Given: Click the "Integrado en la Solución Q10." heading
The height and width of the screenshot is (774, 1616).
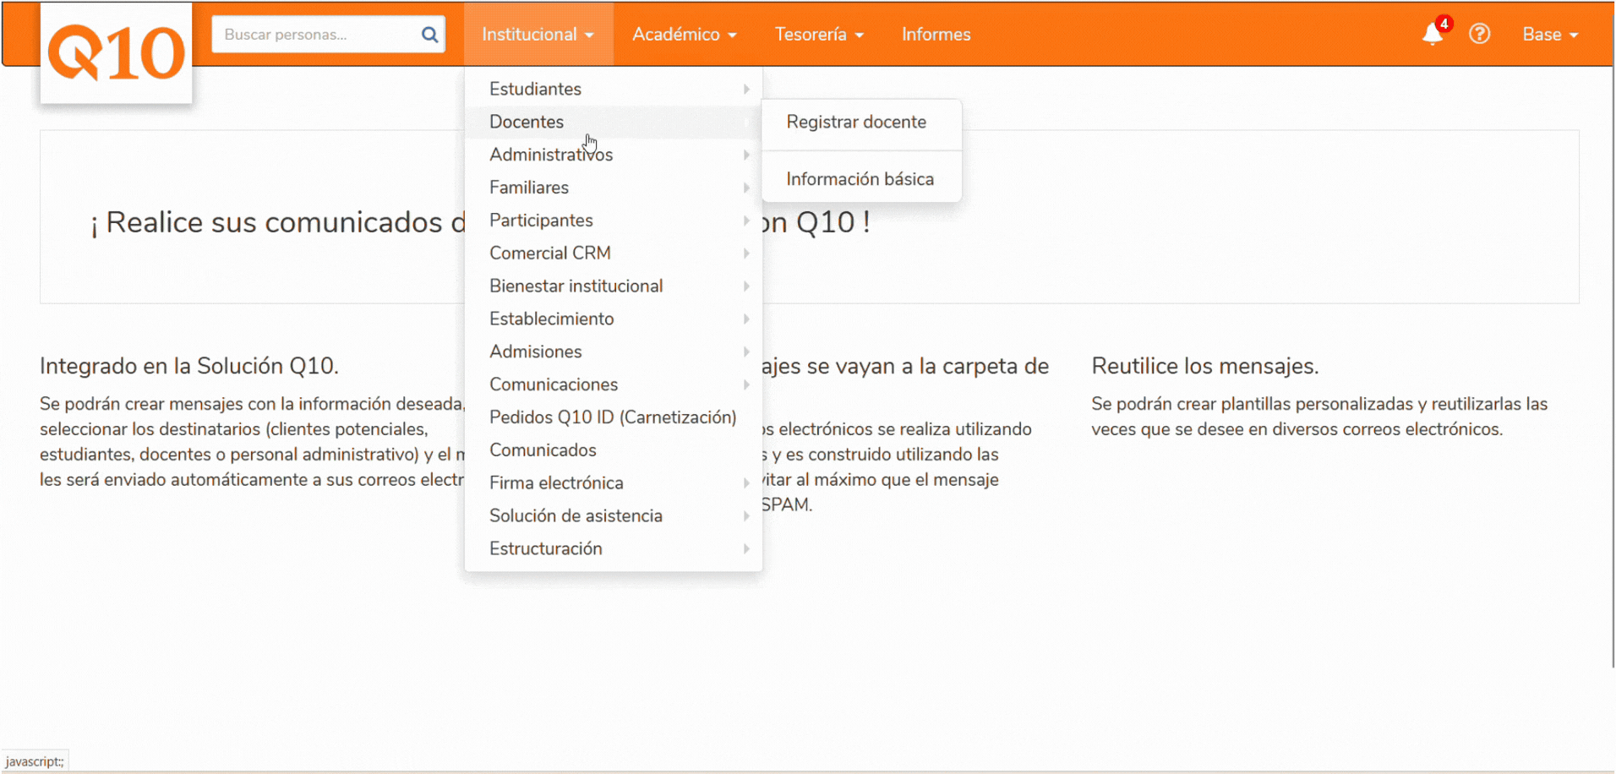Looking at the screenshot, I should 189,366.
